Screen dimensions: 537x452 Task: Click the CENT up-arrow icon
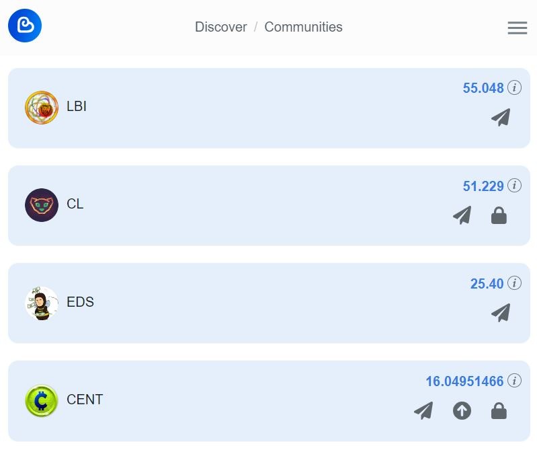pos(462,410)
